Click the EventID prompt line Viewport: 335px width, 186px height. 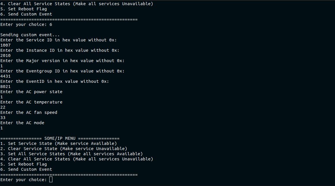[54, 81]
